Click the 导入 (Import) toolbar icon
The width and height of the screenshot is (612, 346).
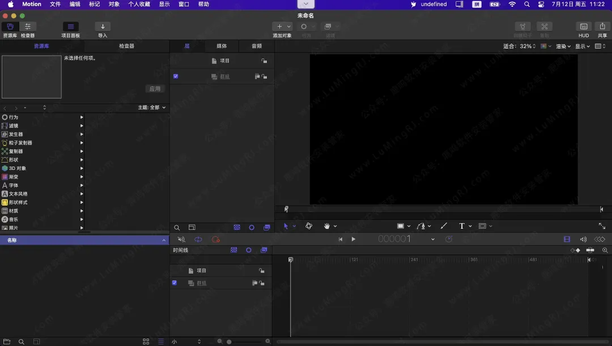[x=103, y=27]
